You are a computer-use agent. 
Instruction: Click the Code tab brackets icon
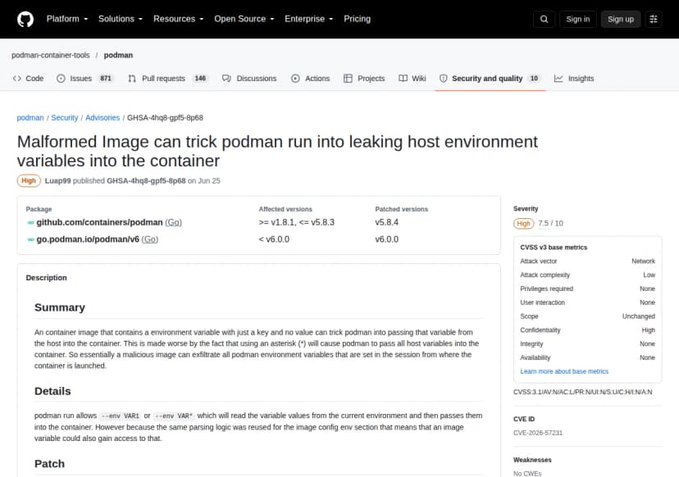click(x=17, y=79)
